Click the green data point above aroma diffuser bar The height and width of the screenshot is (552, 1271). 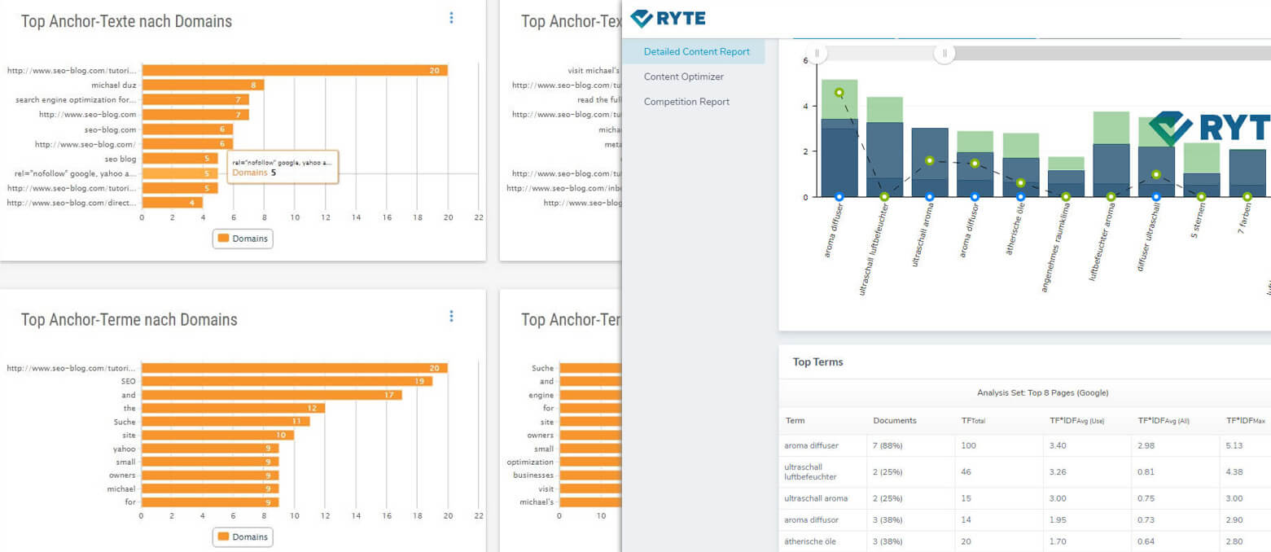pyautogui.click(x=839, y=93)
